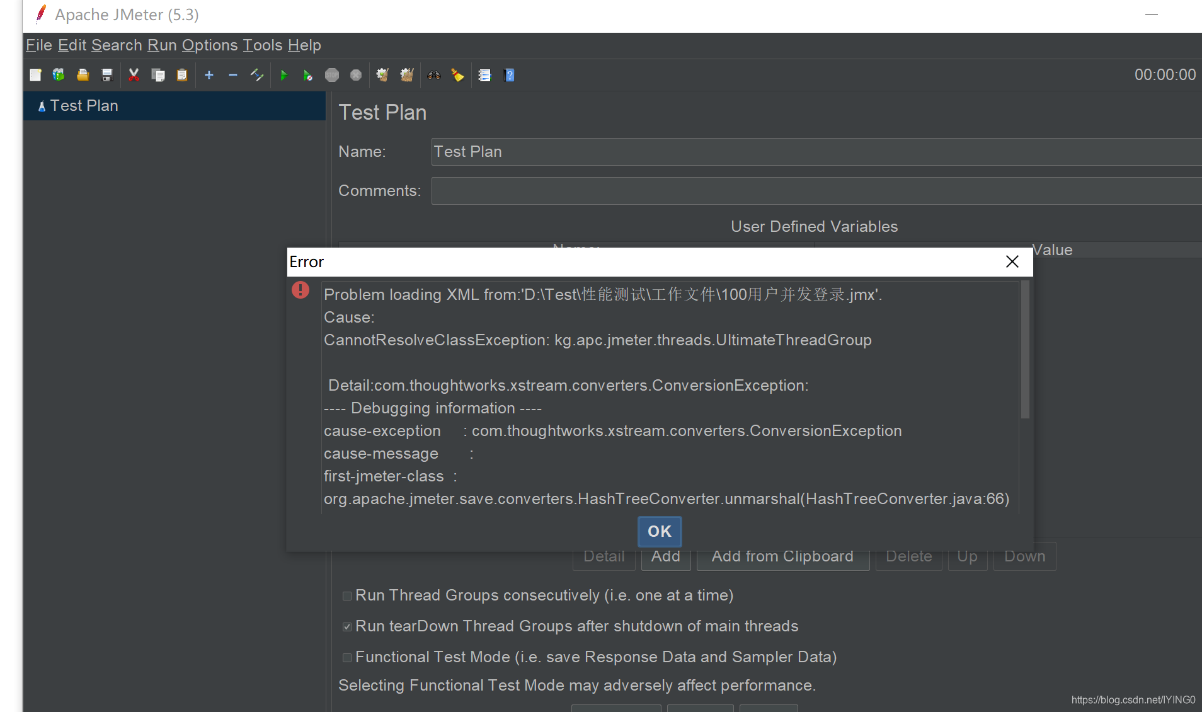Click the Copy icon in toolbar

coord(158,75)
